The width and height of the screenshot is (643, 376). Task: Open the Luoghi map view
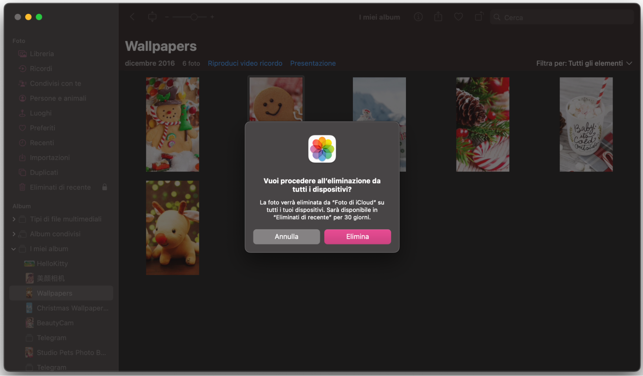[40, 113]
